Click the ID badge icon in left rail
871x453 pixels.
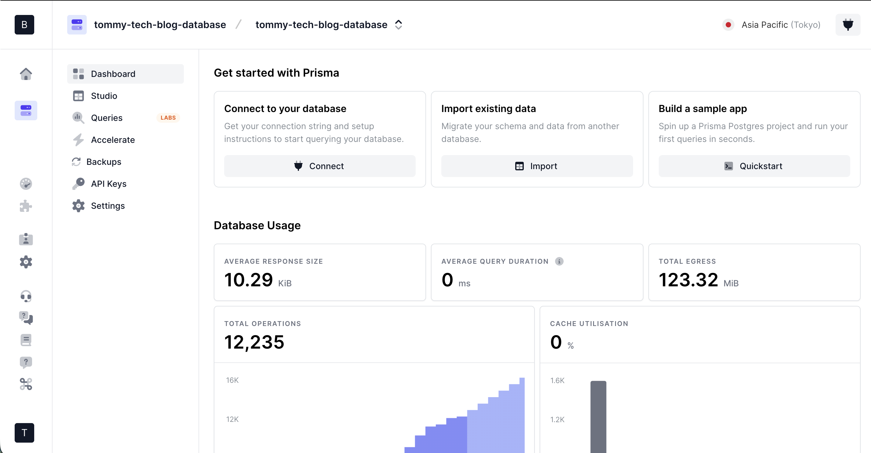[x=26, y=239]
